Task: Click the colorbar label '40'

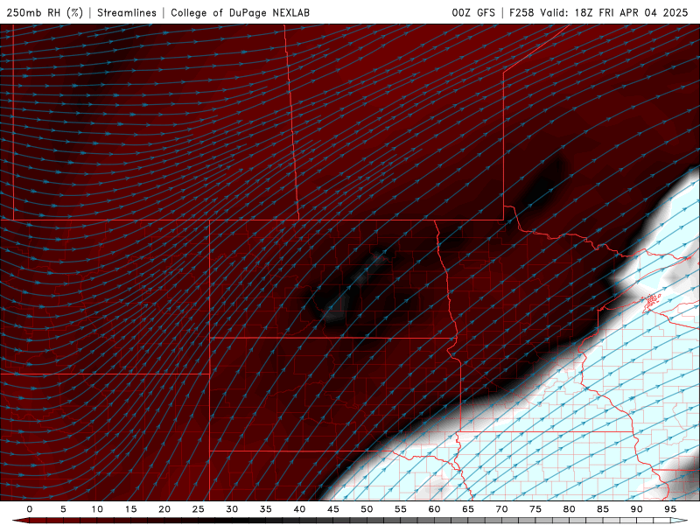Action: click(299, 509)
